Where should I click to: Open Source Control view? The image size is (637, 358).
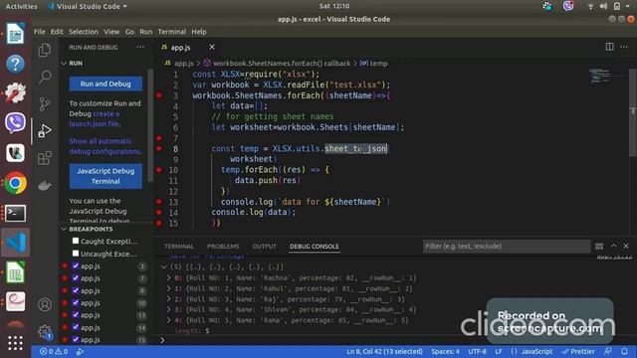coord(44,103)
